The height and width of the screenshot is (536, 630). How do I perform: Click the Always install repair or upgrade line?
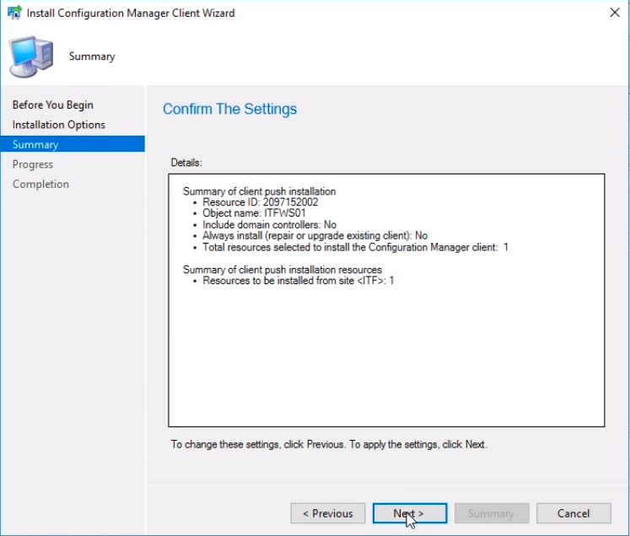pyautogui.click(x=315, y=236)
